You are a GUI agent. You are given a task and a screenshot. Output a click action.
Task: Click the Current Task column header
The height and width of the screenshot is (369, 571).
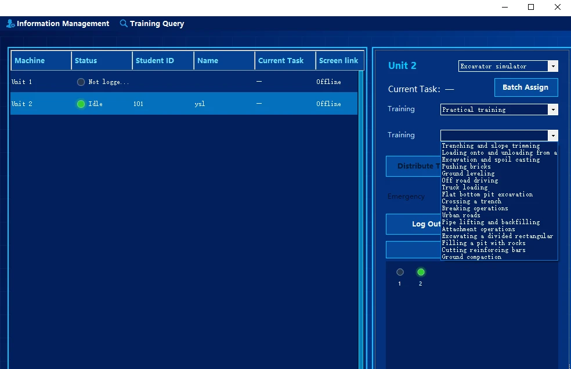coord(285,60)
